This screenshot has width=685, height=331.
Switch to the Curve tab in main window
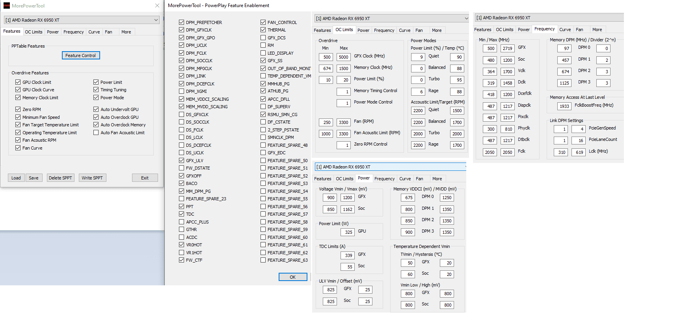(x=94, y=32)
